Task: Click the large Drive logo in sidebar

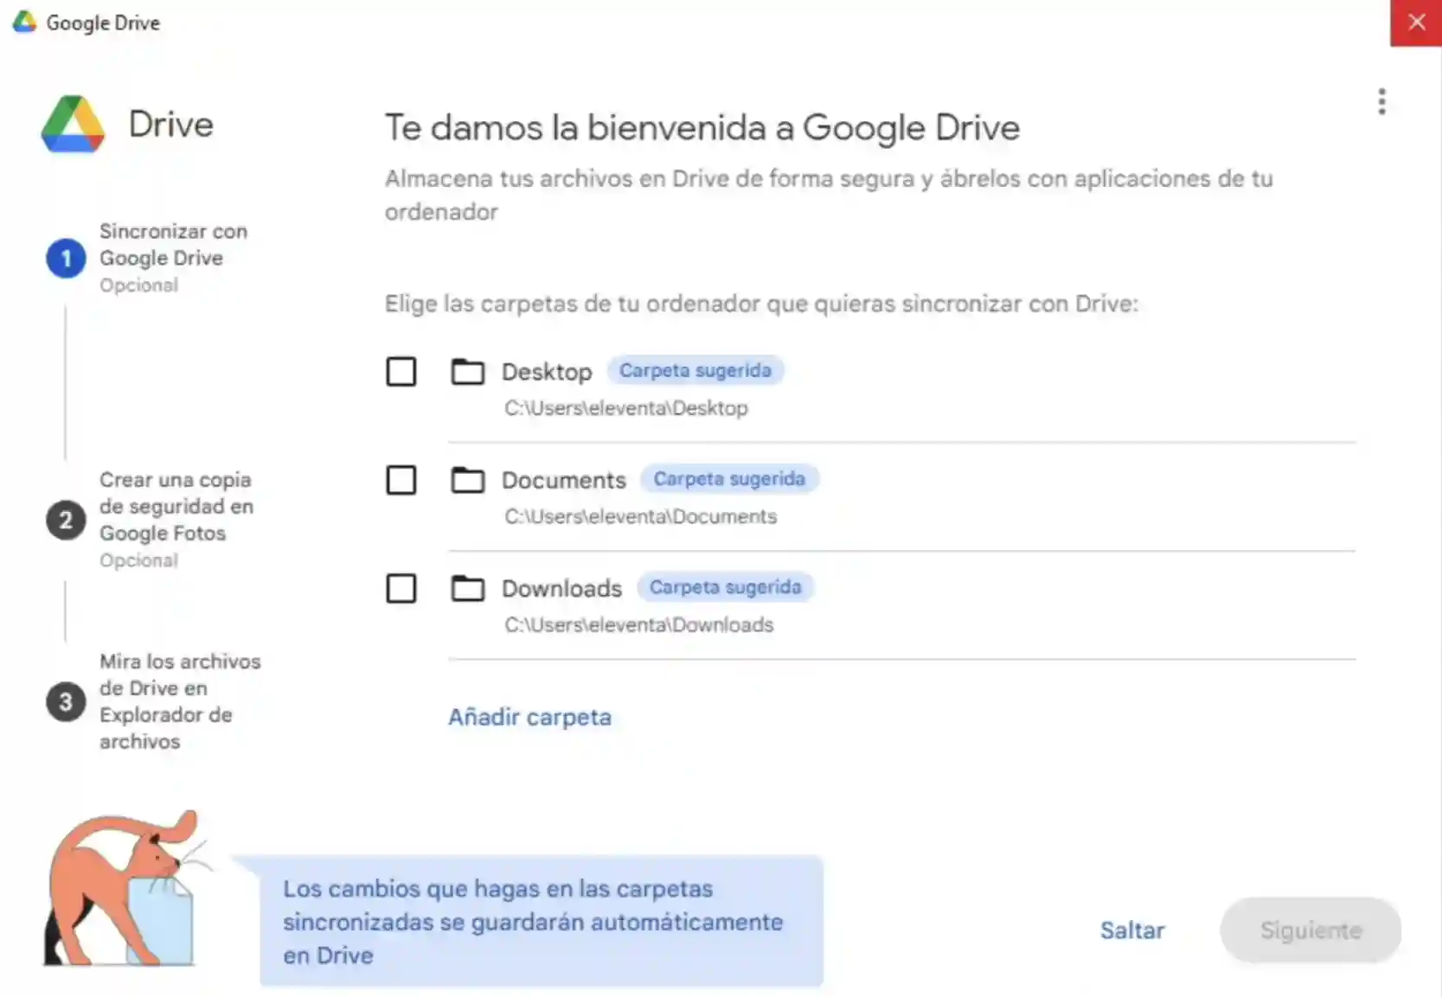Action: 74,124
